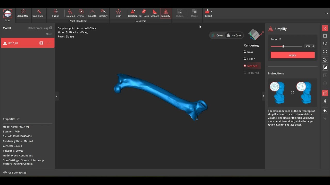
Task: Switch display to Color
Action: [217, 35]
